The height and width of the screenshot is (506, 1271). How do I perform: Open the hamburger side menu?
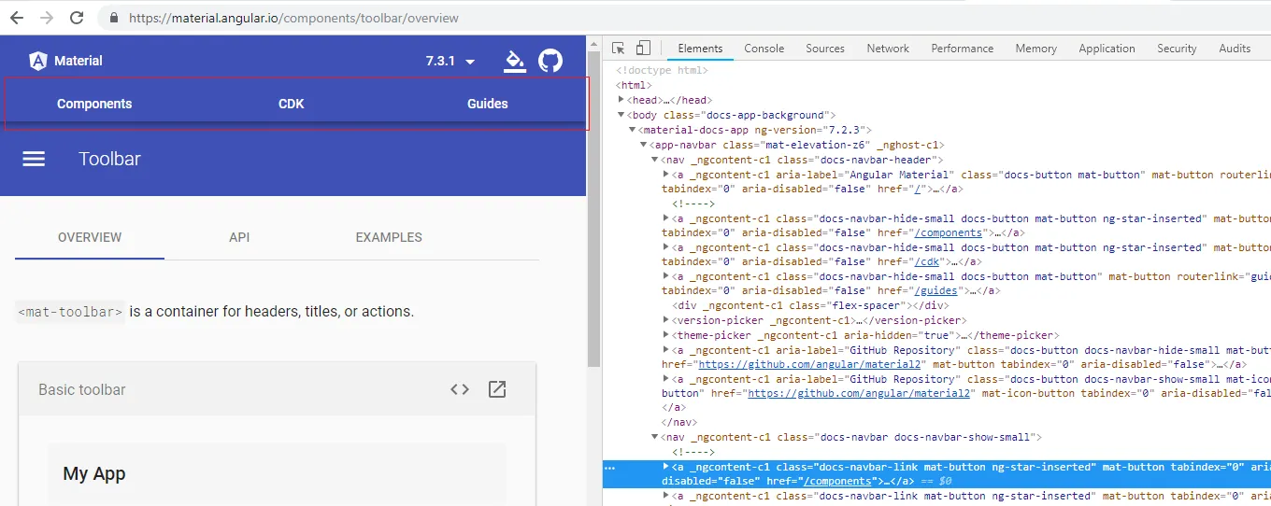click(x=34, y=159)
